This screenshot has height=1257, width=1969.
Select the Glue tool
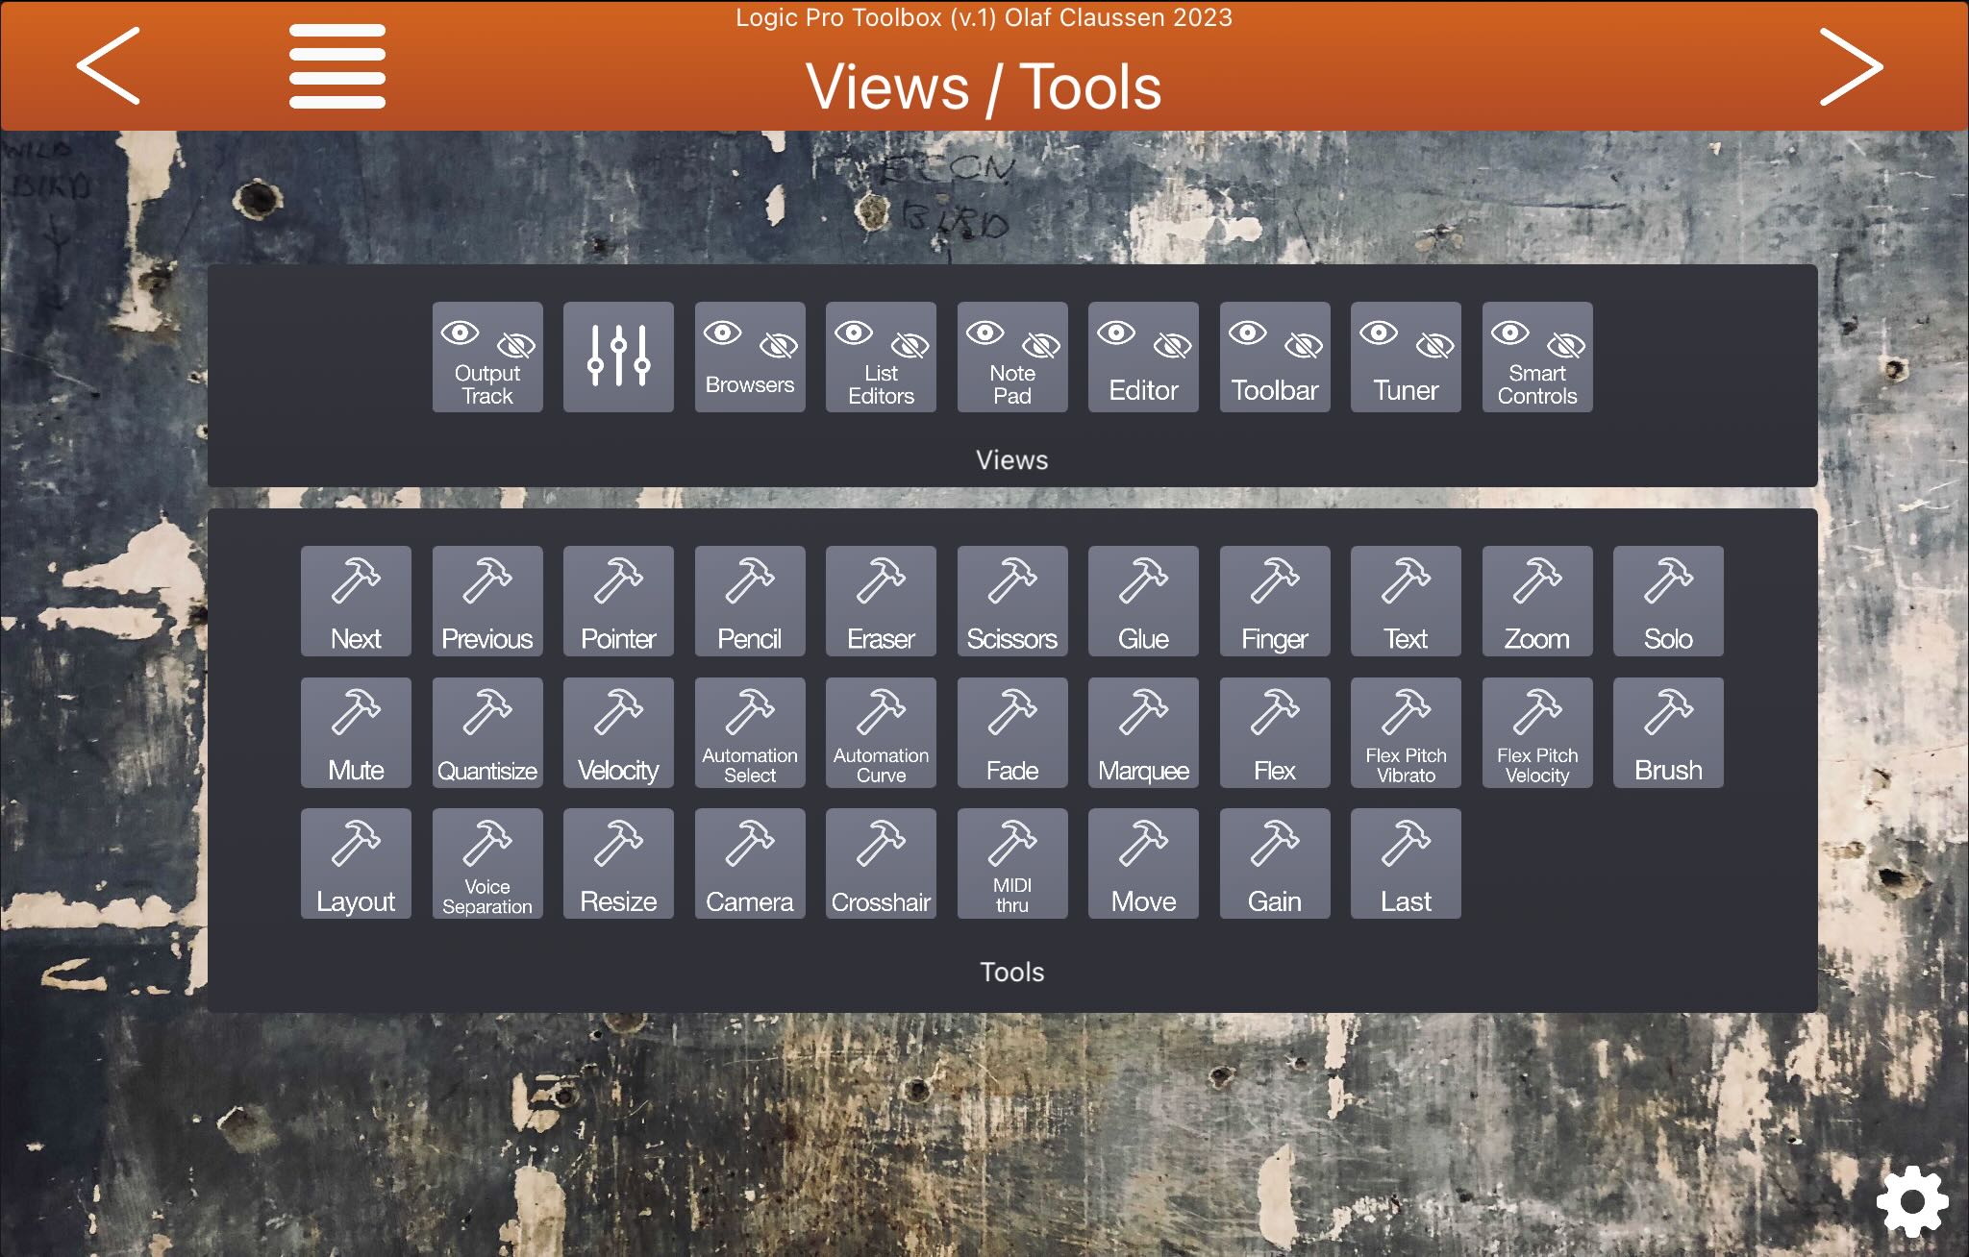point(1143,602)
